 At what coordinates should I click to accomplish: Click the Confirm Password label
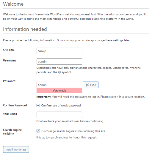pos(15,105)
